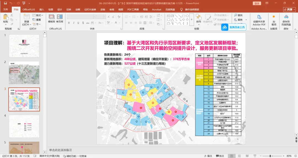Click the 重置 reset slide button
298x158 pixels.
pyautogui.click(x=37, y=20)
